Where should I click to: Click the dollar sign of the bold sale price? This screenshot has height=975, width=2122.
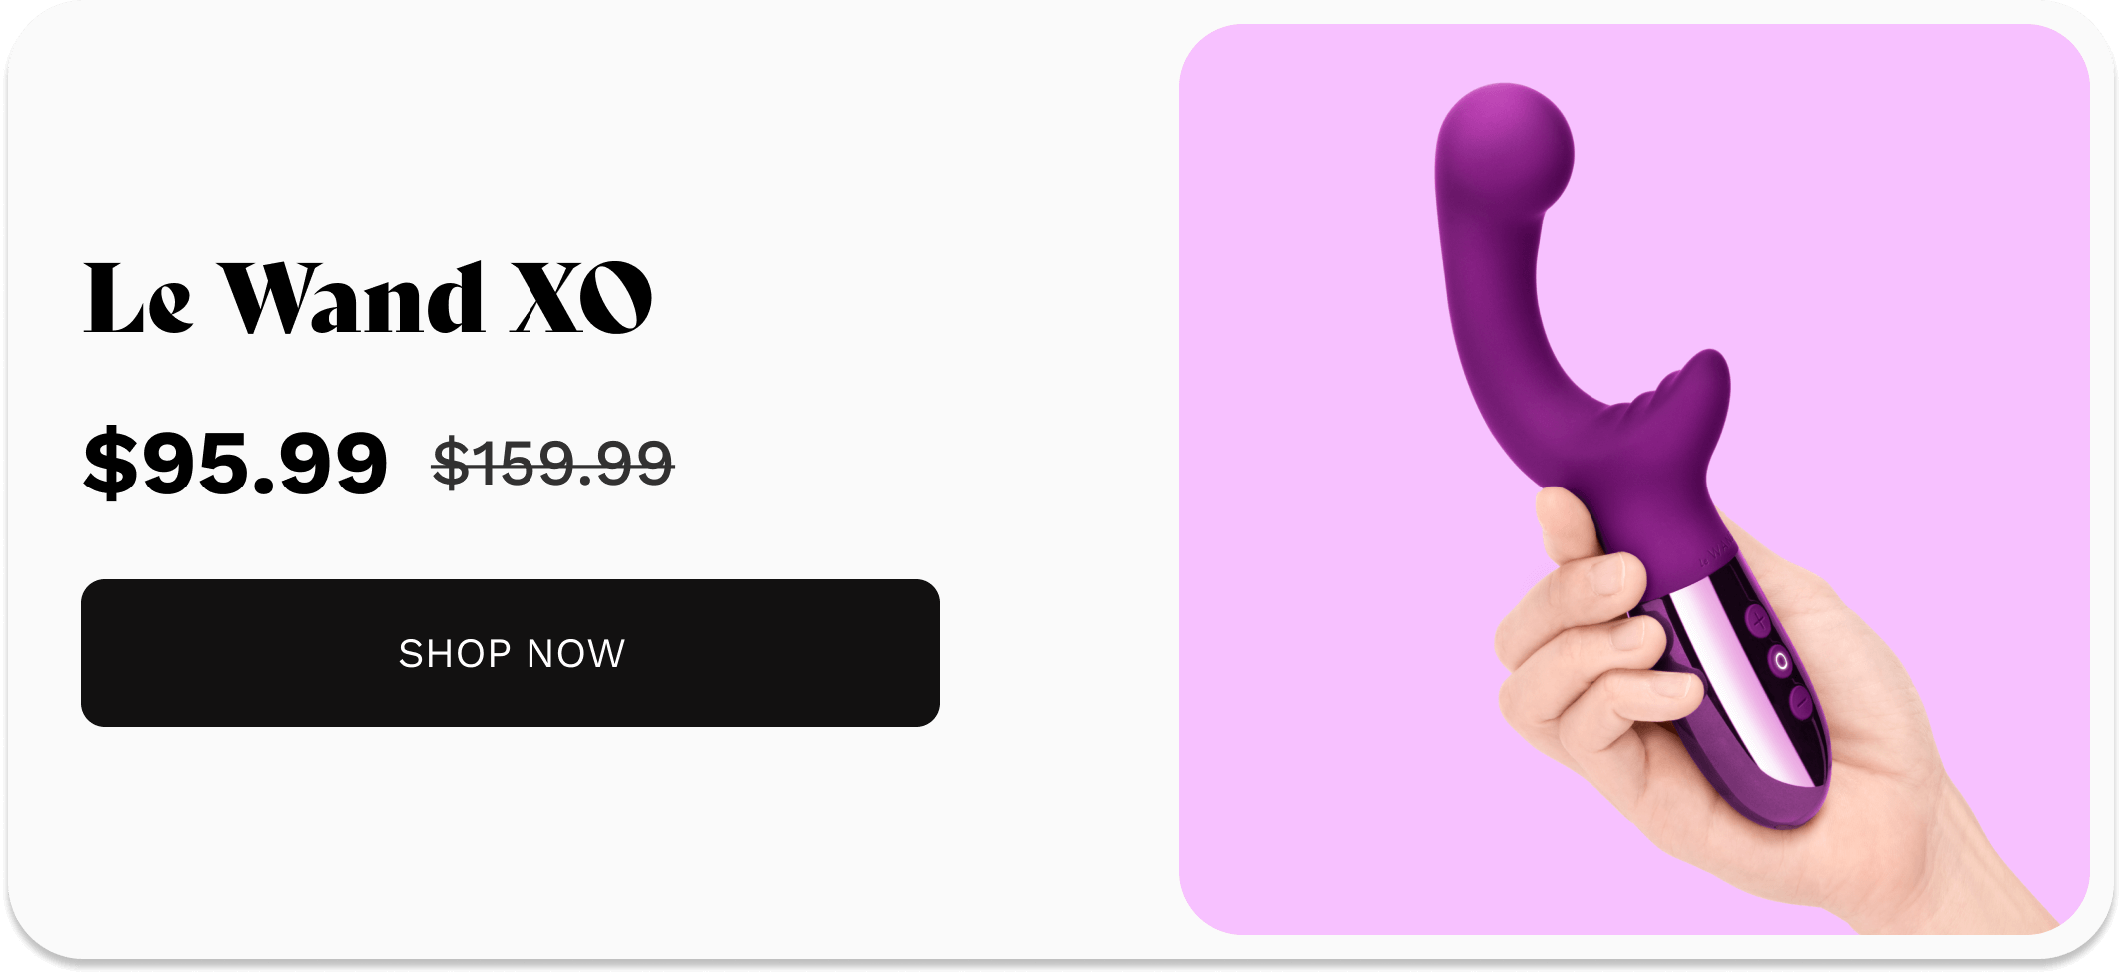(110, 463)
